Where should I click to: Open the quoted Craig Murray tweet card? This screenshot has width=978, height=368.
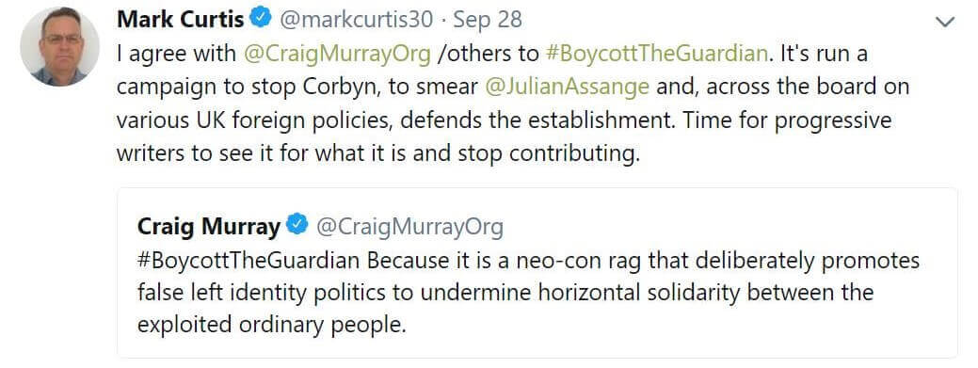pyautogui.click(x=537, y=273)
